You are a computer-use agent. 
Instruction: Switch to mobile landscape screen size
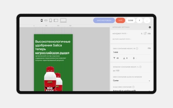click(46, 20)
